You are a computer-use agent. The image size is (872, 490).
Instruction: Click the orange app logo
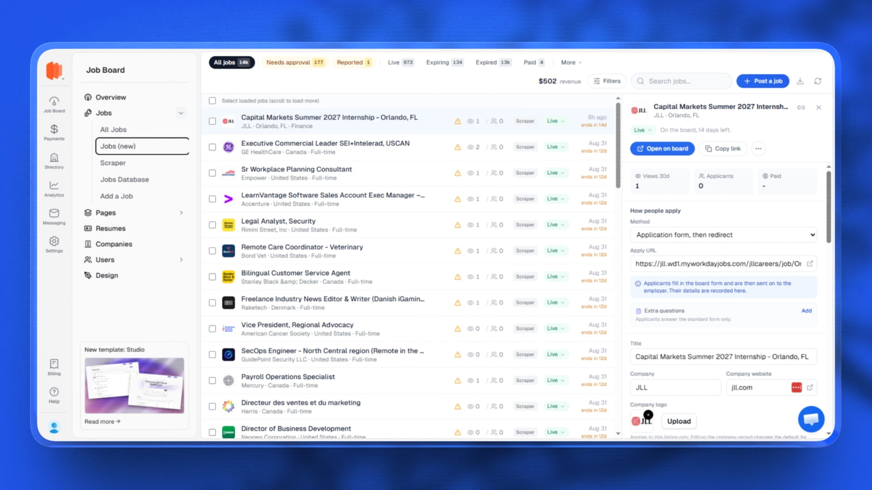tap(54, 70)
